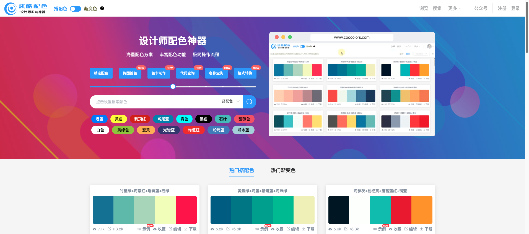
Task: Click the 收藏 icon on 海参灰 card
Action: click(391, 229)
